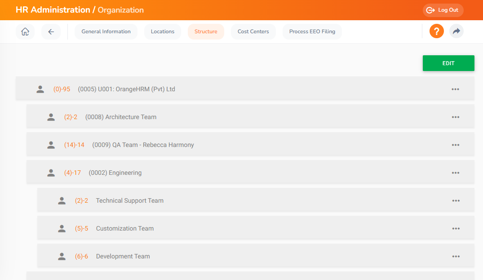Open options menu for OrangeHRM (Pvt) Ltd row
Viewport: 483px width, 280px height.
(455, 89)
